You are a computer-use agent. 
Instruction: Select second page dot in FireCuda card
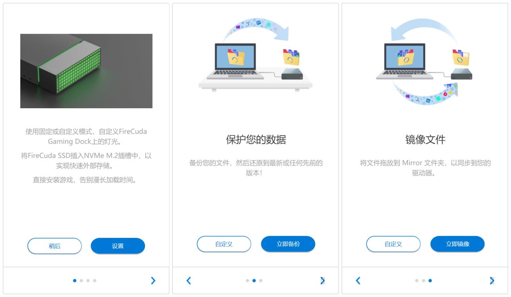pyautogui.click(x=81, y=280)
